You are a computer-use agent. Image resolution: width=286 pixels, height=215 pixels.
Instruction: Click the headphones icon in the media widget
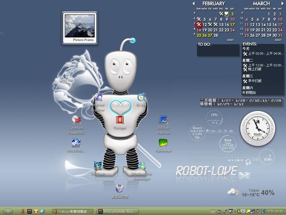pyautogui.click(x=248, y=162)
